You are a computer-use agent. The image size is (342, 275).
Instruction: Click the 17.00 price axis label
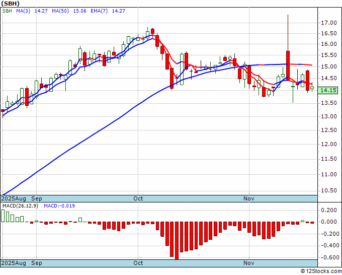pos(329,23)
